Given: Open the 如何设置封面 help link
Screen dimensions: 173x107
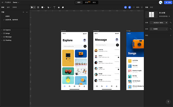Looking at the screenshot, I should click(163, 16).
